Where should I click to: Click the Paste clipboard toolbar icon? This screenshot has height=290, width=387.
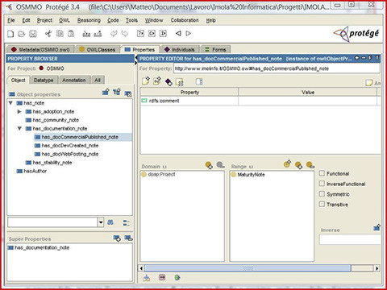tap(71, 34)
